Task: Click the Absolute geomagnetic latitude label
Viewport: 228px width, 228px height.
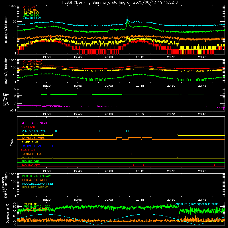Action: click(197, 204)
